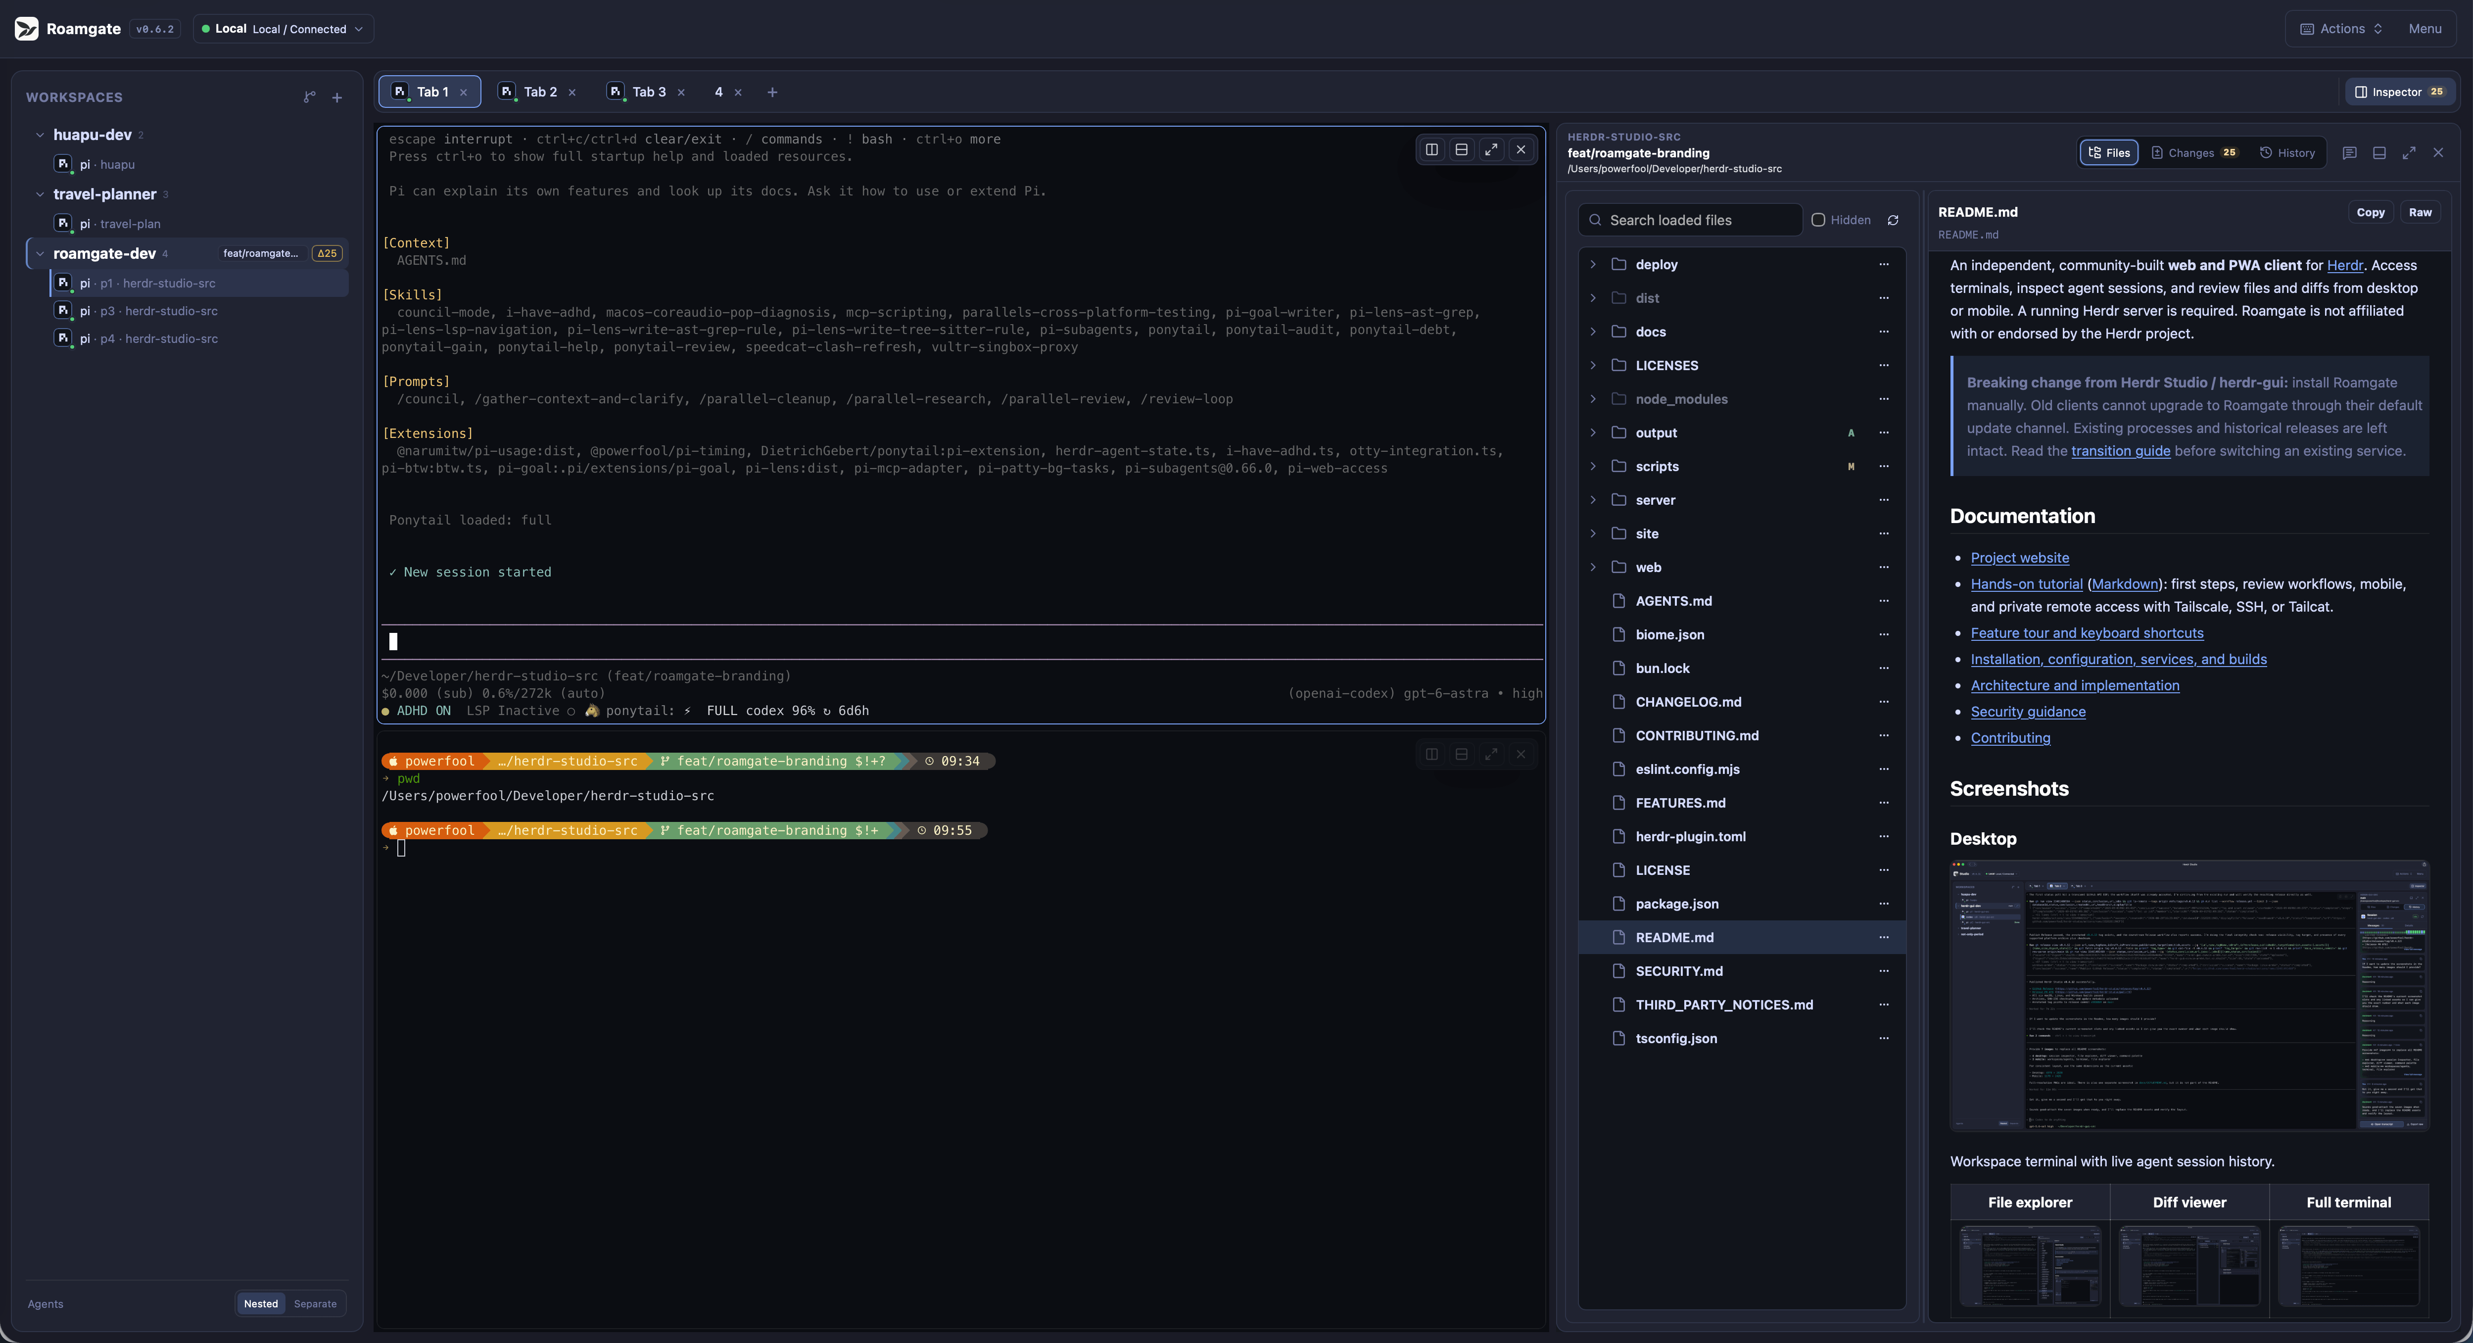This screenshot has width=2473, height=1343.
Task: Open the Project website link
Action: point(2020,558)
